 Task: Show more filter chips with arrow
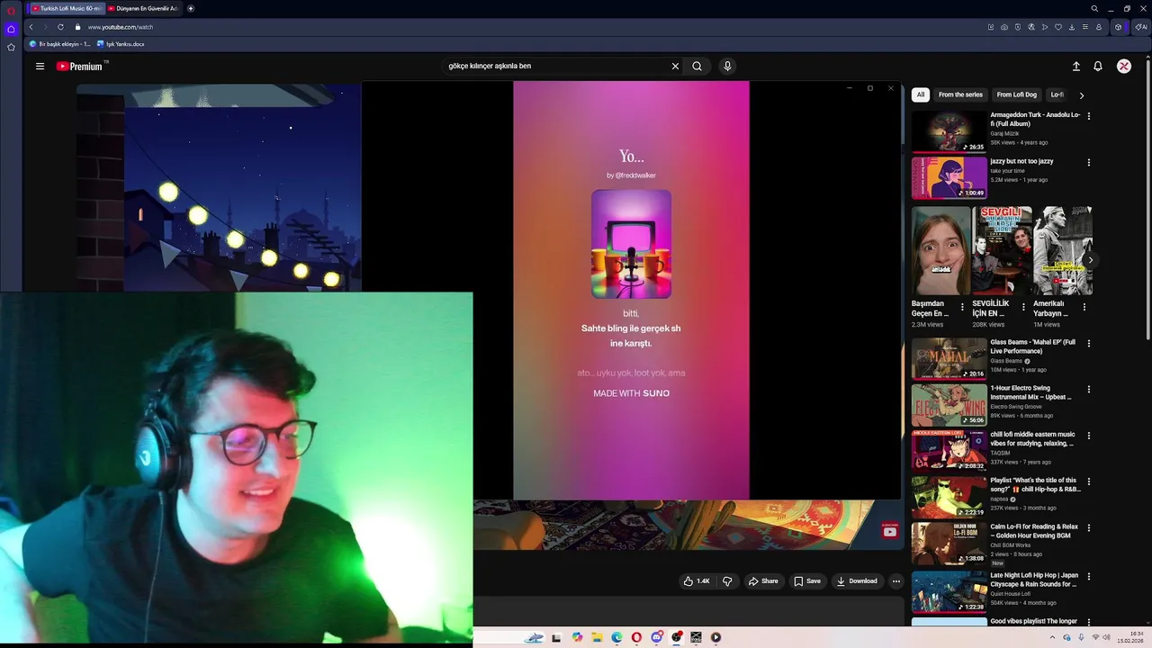pos(1081,94)
